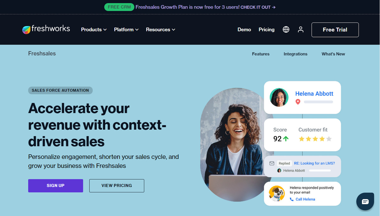Start a Free Trial
The image size is (380, 216).
point(335,30)
